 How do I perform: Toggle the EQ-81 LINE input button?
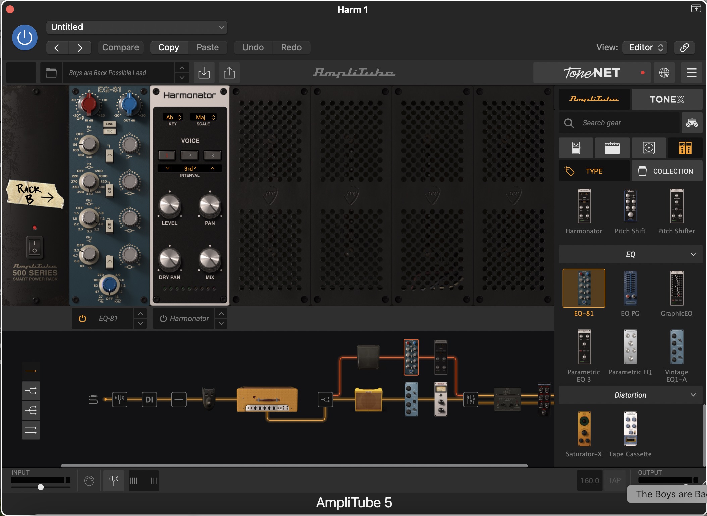pos(110,124)
